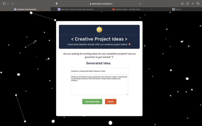Viewport: 202px width, 126px height.
Task: Open the sidebar options dropdown chevron
Action: (x=8, y=3)
